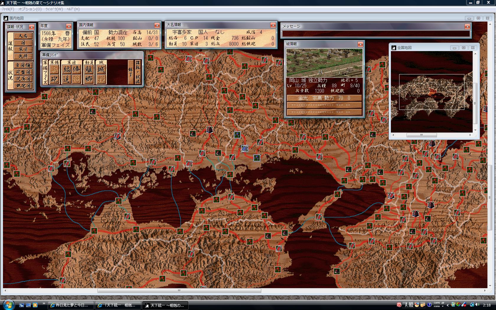The width and height of the screenshot is (496, 310).
Task: Select the 隠 corps command icon
Action: click(x=76, y=79)
